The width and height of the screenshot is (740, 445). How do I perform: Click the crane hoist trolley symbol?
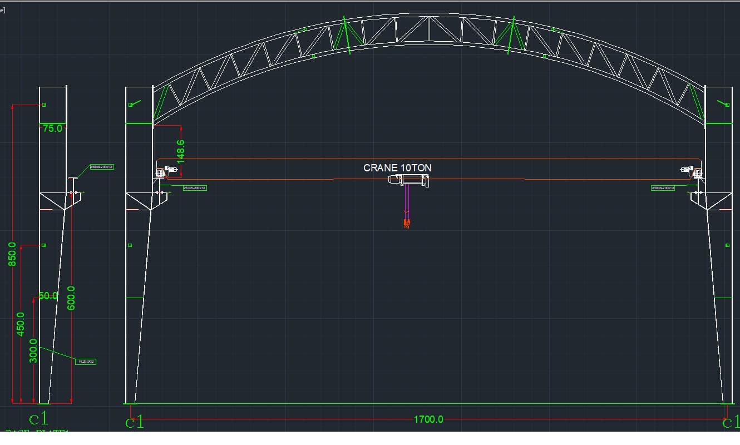[410, 180]
